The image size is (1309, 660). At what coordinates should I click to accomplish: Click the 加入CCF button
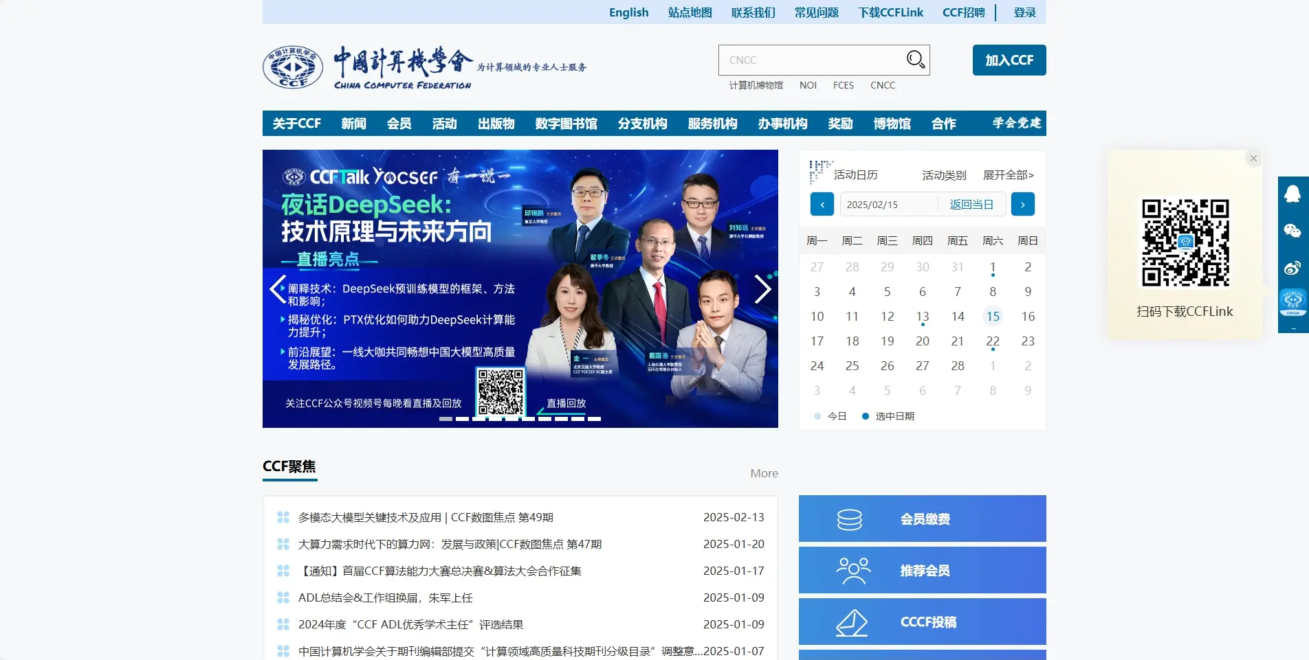(x=1008, y=60)
